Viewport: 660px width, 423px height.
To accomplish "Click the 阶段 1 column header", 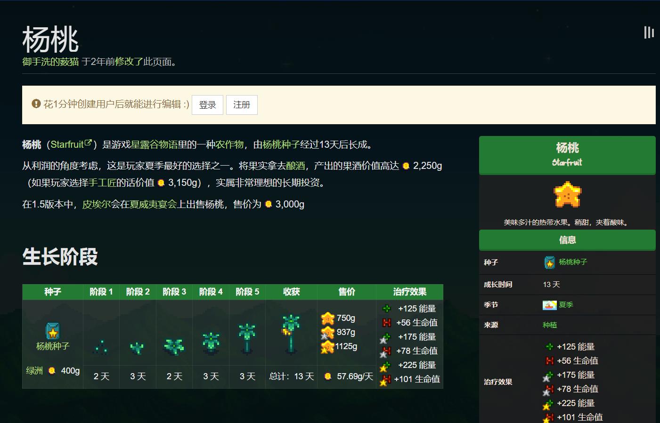I will 101,292.
